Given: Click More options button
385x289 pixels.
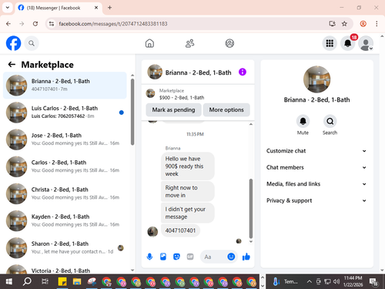Looking at the screenshot, I should coord(226,109).
